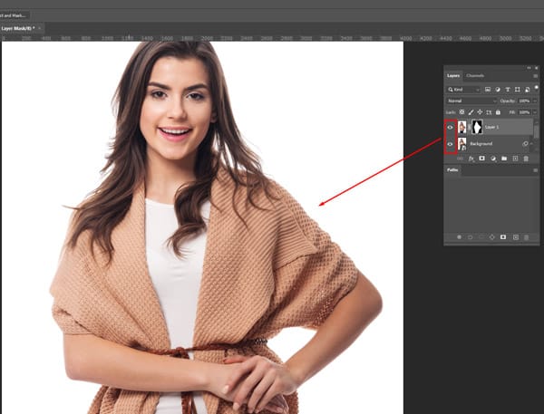544x414 pixels.
Task: Filter layers by shape layers icon
Action: 518,90
